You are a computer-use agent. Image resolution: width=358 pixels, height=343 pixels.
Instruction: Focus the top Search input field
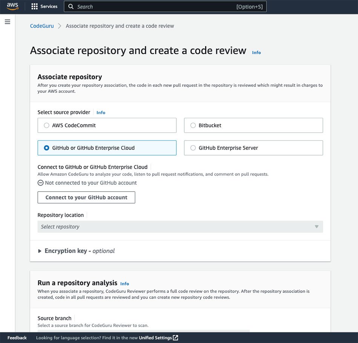tap(155, 7)
